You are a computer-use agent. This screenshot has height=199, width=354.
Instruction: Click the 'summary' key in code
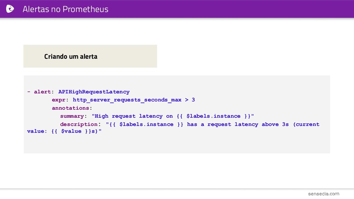72,116
